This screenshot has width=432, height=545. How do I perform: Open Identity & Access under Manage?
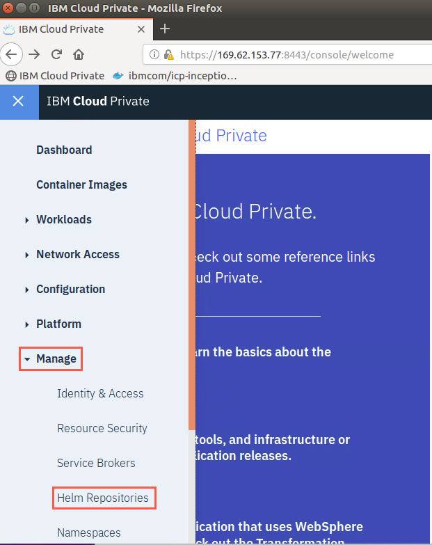pos(100,393)
